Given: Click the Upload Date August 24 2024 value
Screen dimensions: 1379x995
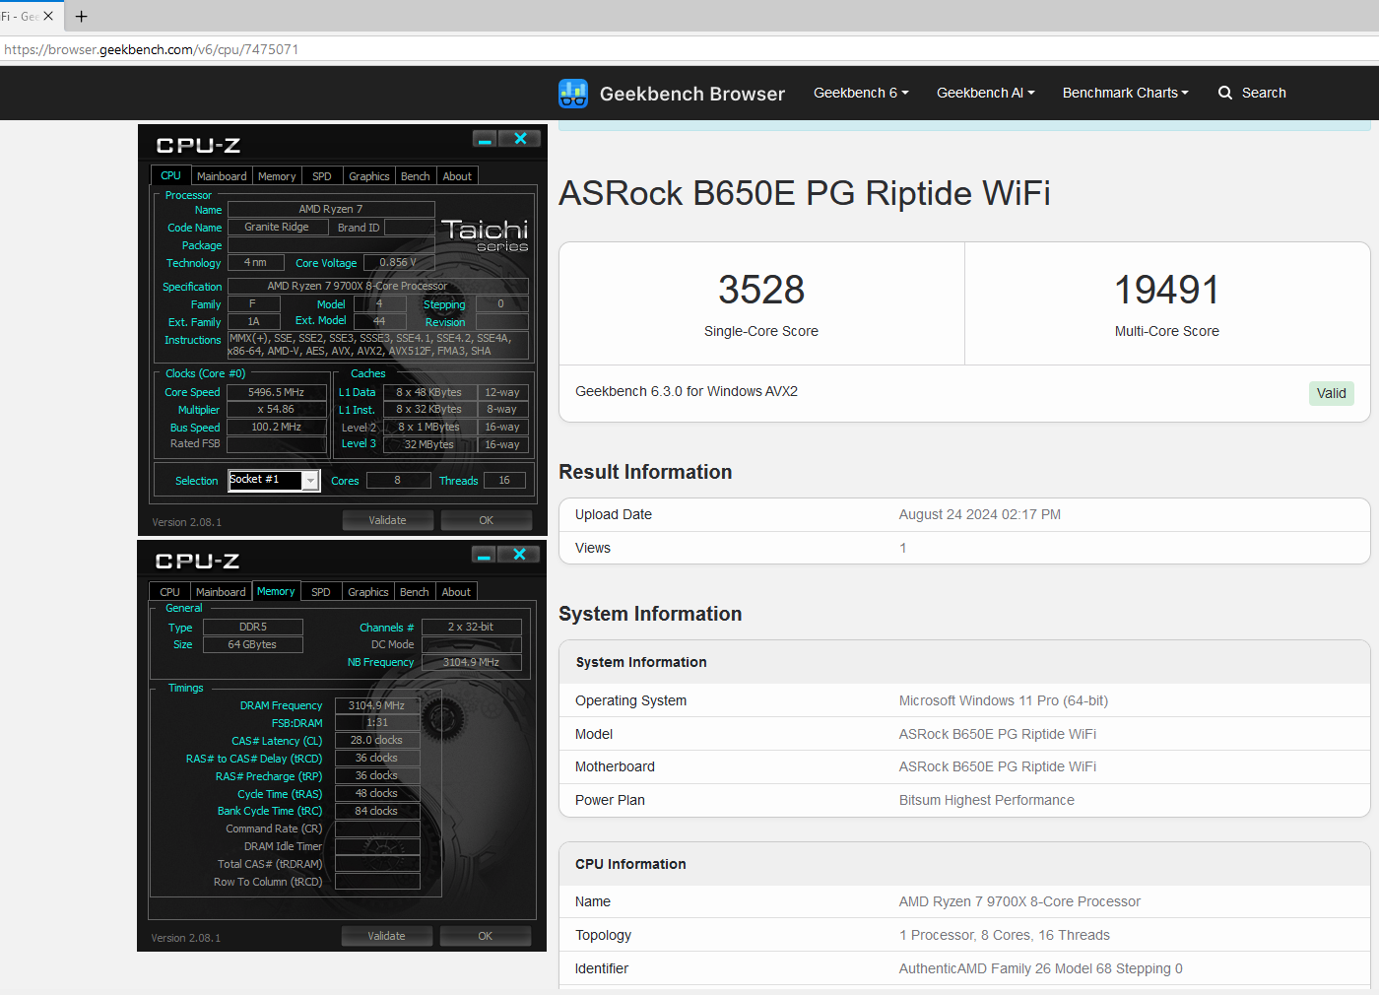Looking at the screenshot, I should (980, 514).
